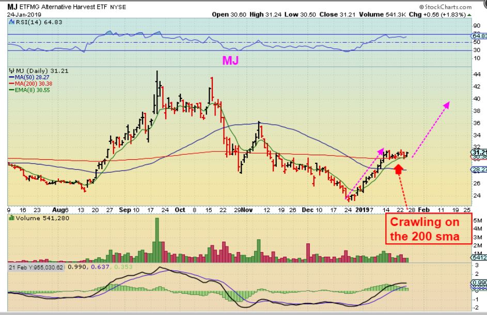
Task: Click the 28.27 tag on the price axis
Action: pyautogui.click(x=479, y=170)
